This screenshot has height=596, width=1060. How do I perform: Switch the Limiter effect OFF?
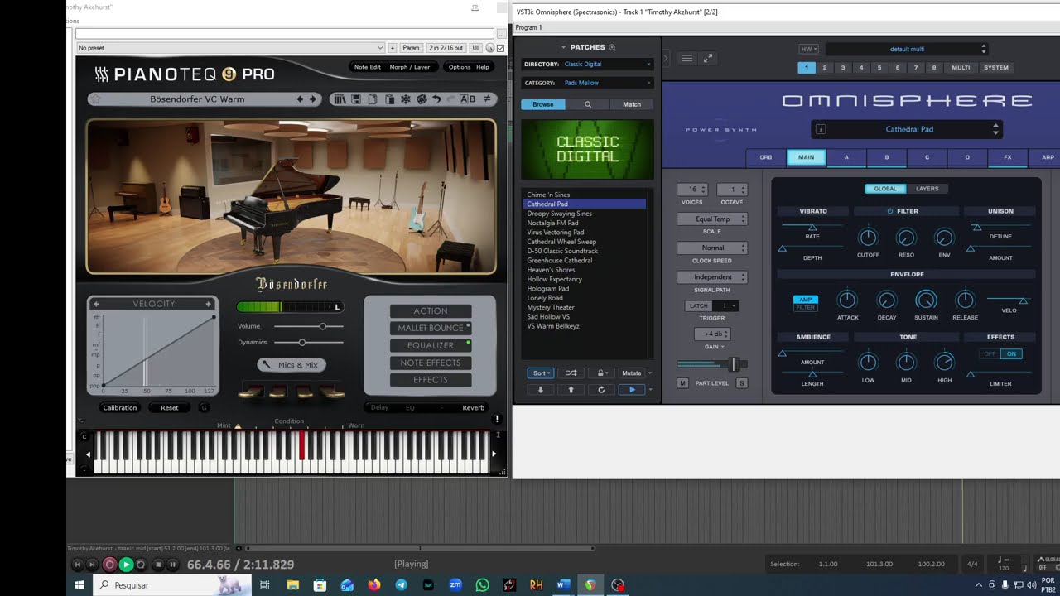coord(989,354)
